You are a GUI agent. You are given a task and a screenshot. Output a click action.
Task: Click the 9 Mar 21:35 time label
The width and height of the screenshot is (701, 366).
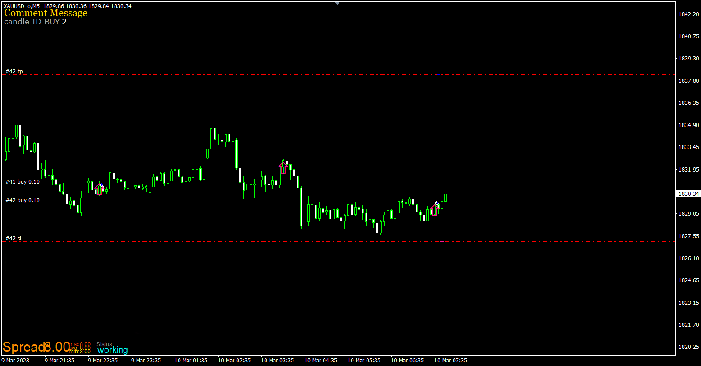(60, 361)
